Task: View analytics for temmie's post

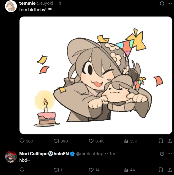Action: [126, 141]
